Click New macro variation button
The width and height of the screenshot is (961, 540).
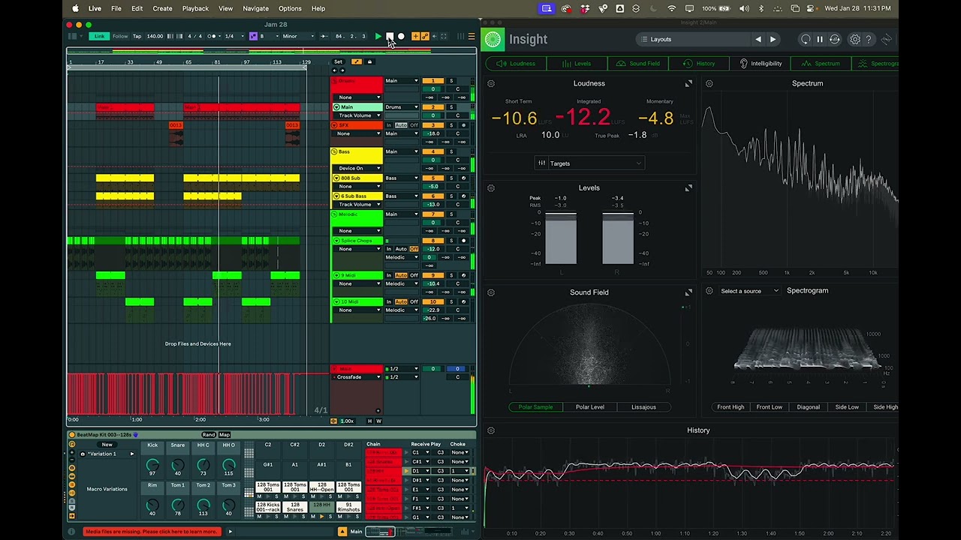tap(107, 445)
